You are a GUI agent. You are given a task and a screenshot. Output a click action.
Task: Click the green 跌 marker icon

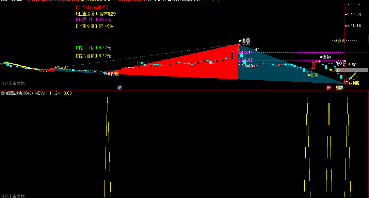[341, 88]
